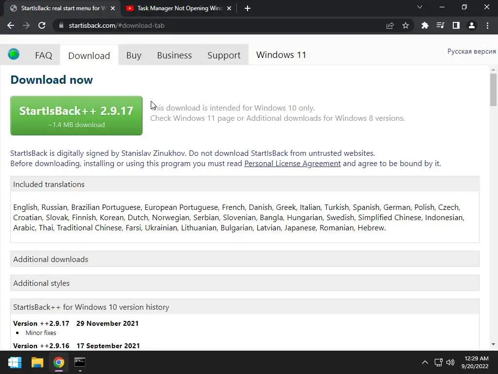498x374 pixels.
Task: Open the Support tab
Action: coord(224,55)
